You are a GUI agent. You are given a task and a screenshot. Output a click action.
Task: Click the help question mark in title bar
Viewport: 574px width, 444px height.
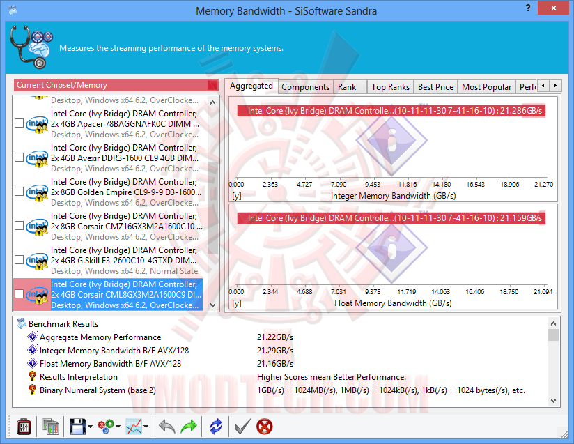(x=528, y=8)
